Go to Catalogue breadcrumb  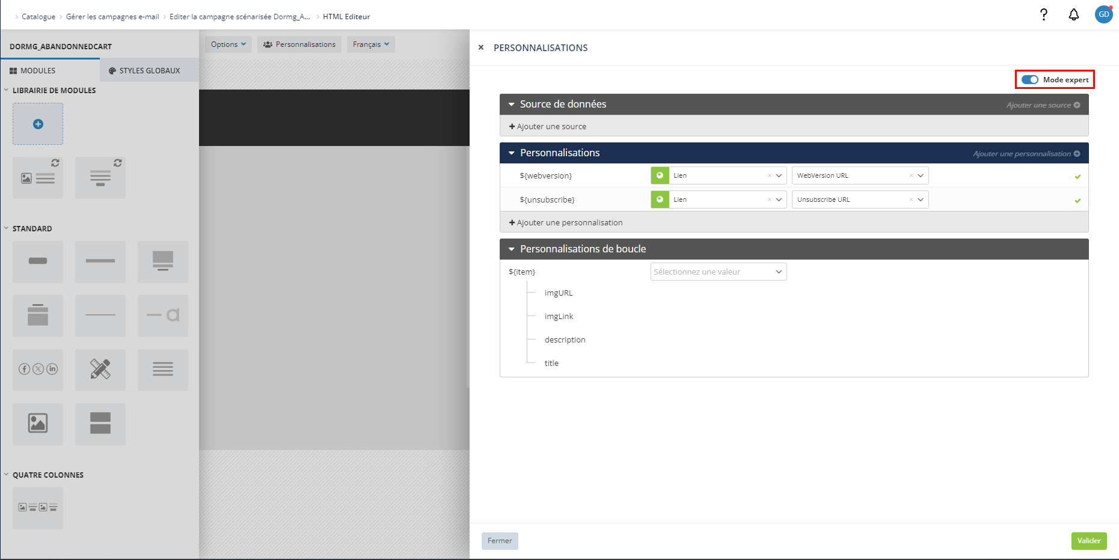(x=38, y=17)
